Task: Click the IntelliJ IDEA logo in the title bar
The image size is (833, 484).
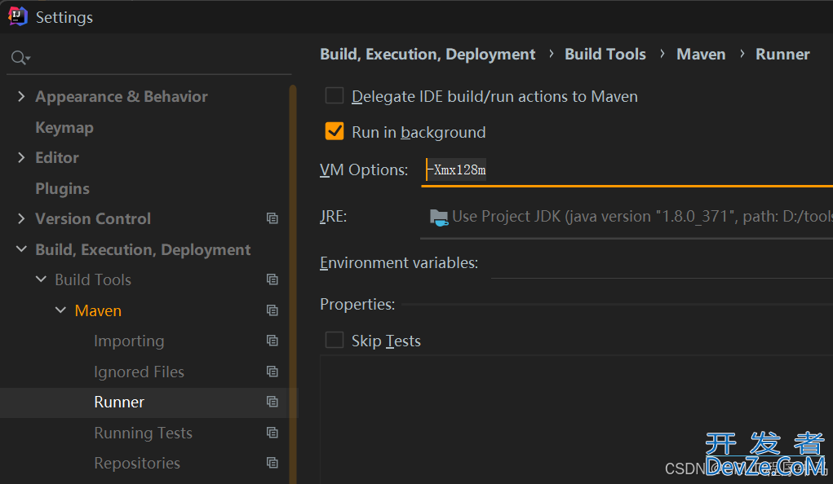Action: [17, 16]
